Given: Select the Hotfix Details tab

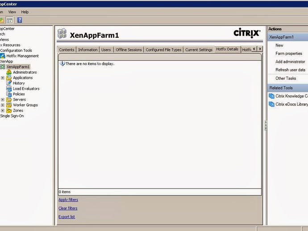Looking at the screenshot, I should pos(227,49).
